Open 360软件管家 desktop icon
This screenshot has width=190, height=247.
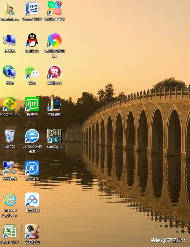coord(54,9)
